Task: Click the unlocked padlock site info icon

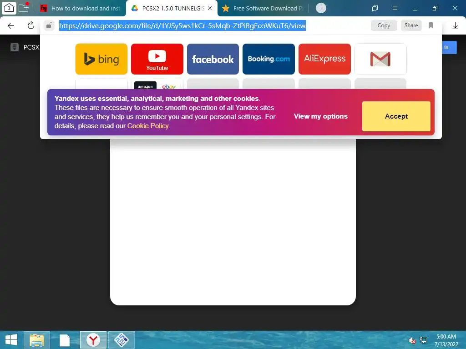Action: [x=49, y=25]
